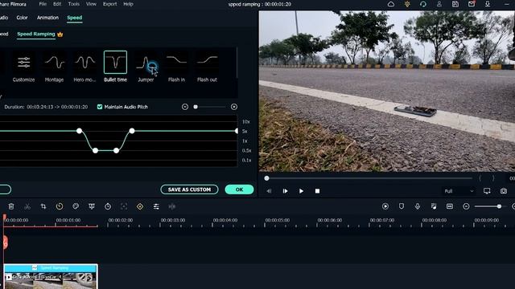
Task: Click the speed graph zoom slider handle
Action: click(196, 107)
